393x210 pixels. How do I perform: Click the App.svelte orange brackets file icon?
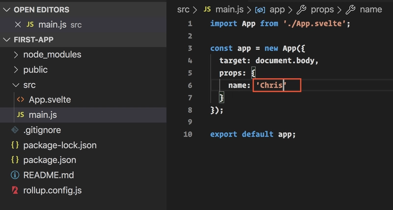21,100
